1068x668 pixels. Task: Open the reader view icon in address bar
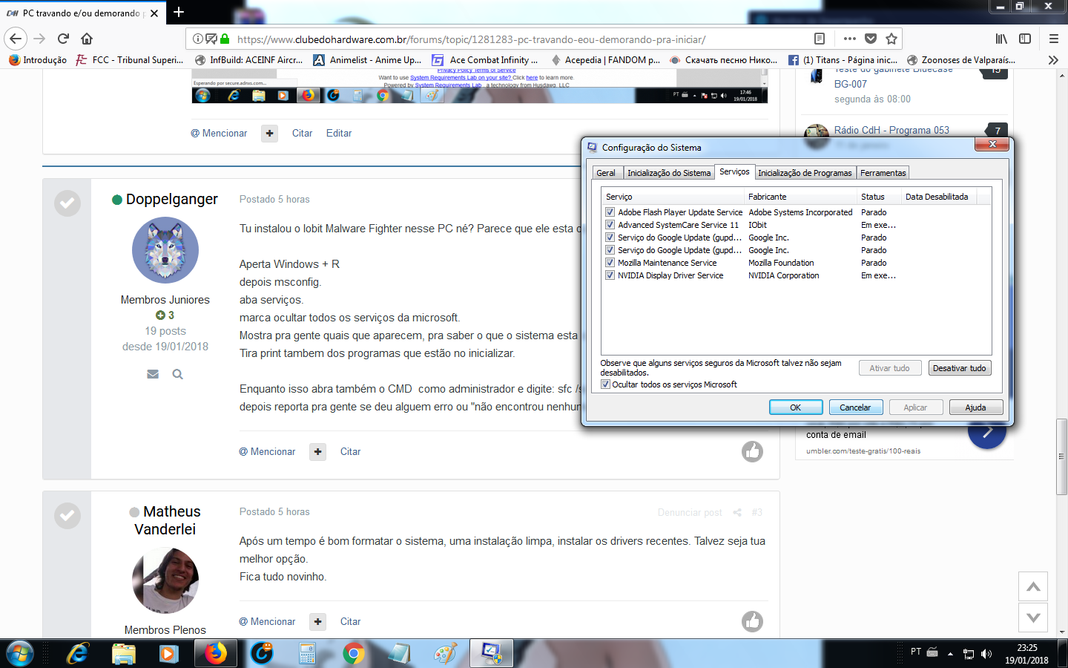tap(820, 39)
